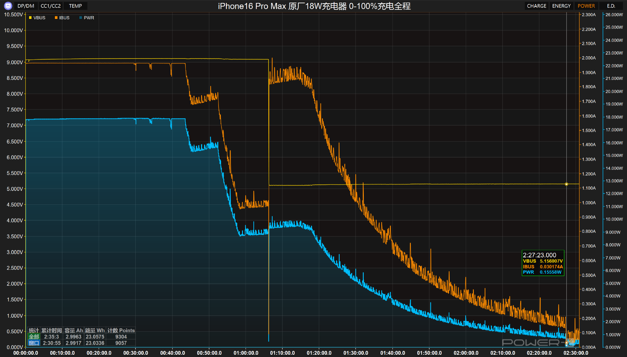Click the 统计 statistics table header
The image size is (627, 357).
pyautogui.click(x=34, y=330)
